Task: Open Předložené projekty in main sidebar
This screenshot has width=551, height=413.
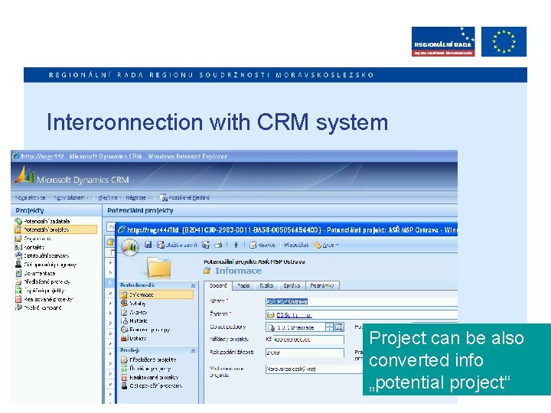Action: [47, 281]
